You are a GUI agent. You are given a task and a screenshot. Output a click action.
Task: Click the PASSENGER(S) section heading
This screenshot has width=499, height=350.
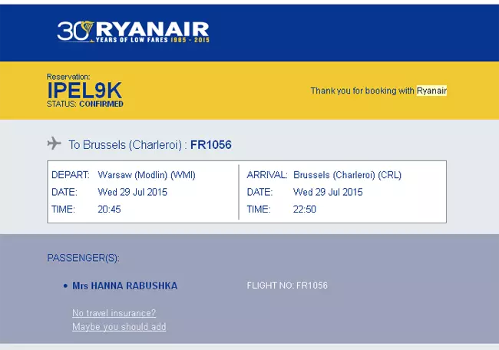tap(84, 258)
